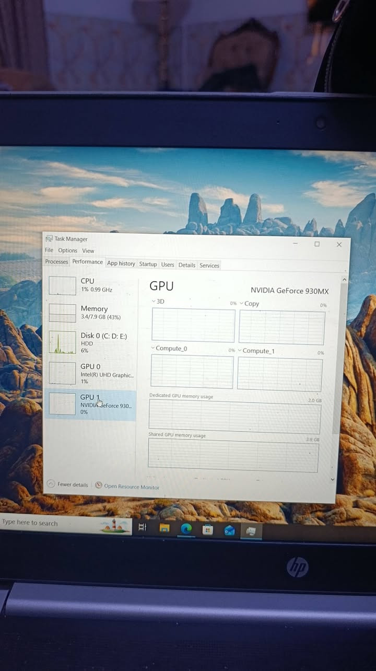
Task: Collapse view with the Fewer details arrow icon
Action: coord(51,484)
